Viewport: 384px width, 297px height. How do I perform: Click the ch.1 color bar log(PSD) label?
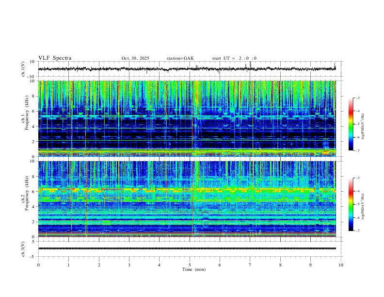click(363, 126)
